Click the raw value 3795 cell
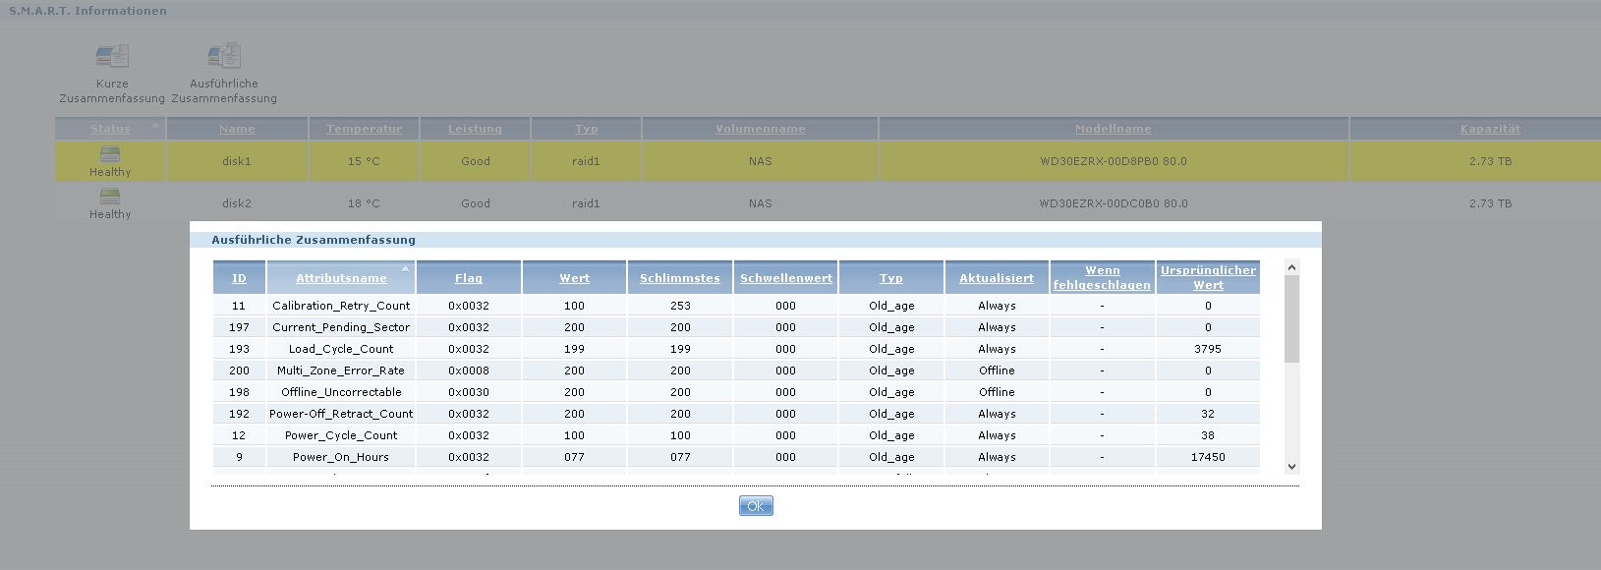The image size is (1601, 570). pos(1208,349)
